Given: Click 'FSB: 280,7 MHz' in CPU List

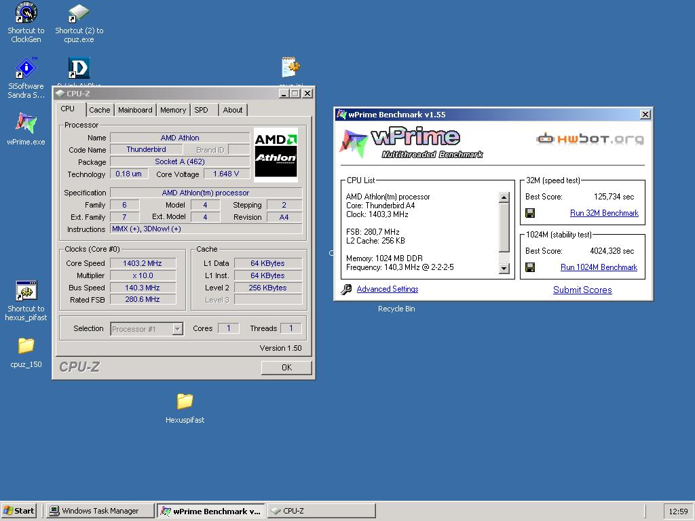Looking at the screenshot, I should pos(373,232).
